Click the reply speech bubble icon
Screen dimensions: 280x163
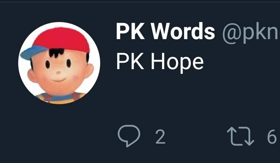tap(129, 136)
